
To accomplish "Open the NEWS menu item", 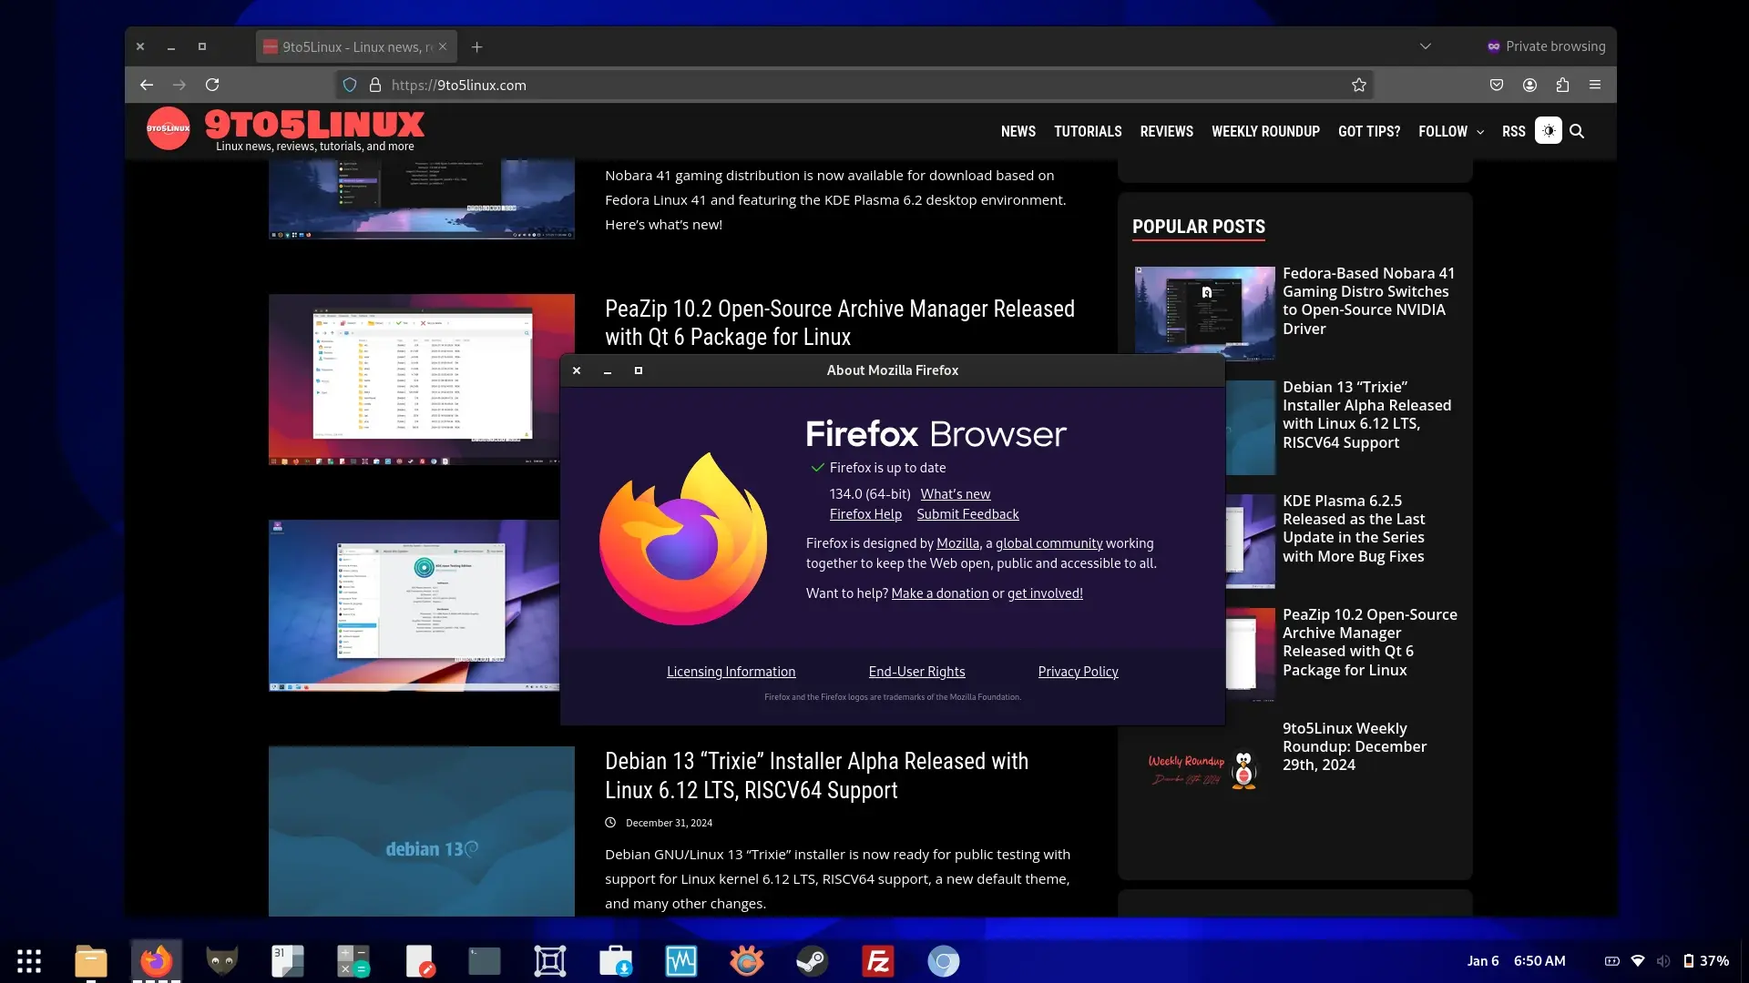I will (1018, 131).
